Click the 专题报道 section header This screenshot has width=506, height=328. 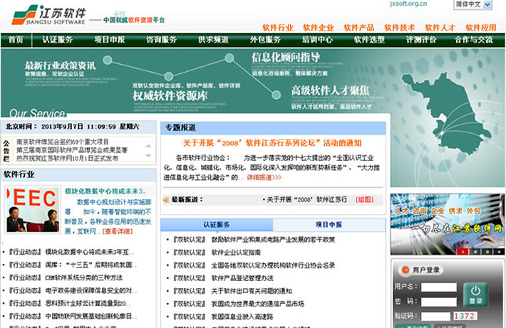coord(180,127)
